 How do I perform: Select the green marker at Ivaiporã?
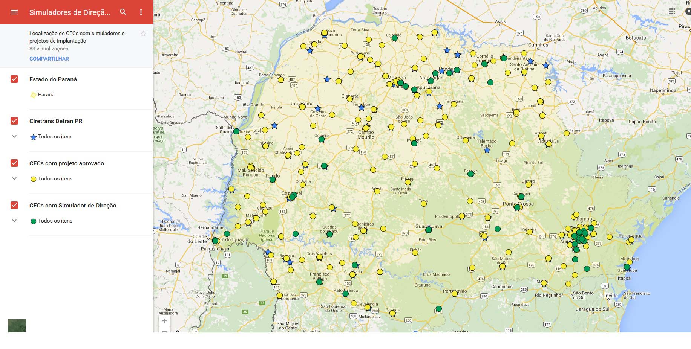coord(414,143)
